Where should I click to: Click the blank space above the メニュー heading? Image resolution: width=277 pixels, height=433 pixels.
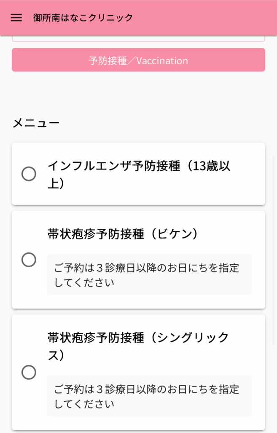pyautogui.click(x=138, y=95)
